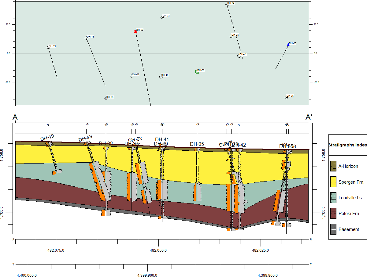The image size is (367, 277).
Task: Select the DH-19 borehole symbol in plan map
Action: pyautogui.click(x=48, y=48)
